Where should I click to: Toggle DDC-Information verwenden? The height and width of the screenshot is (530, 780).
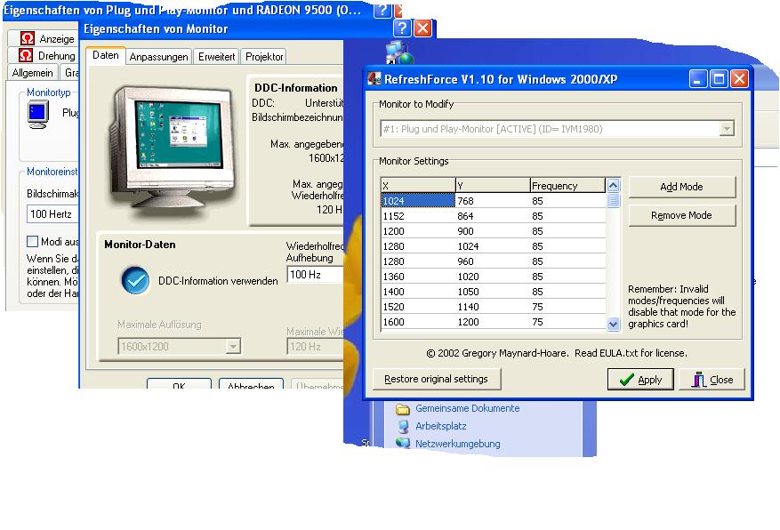coord(135,280)
